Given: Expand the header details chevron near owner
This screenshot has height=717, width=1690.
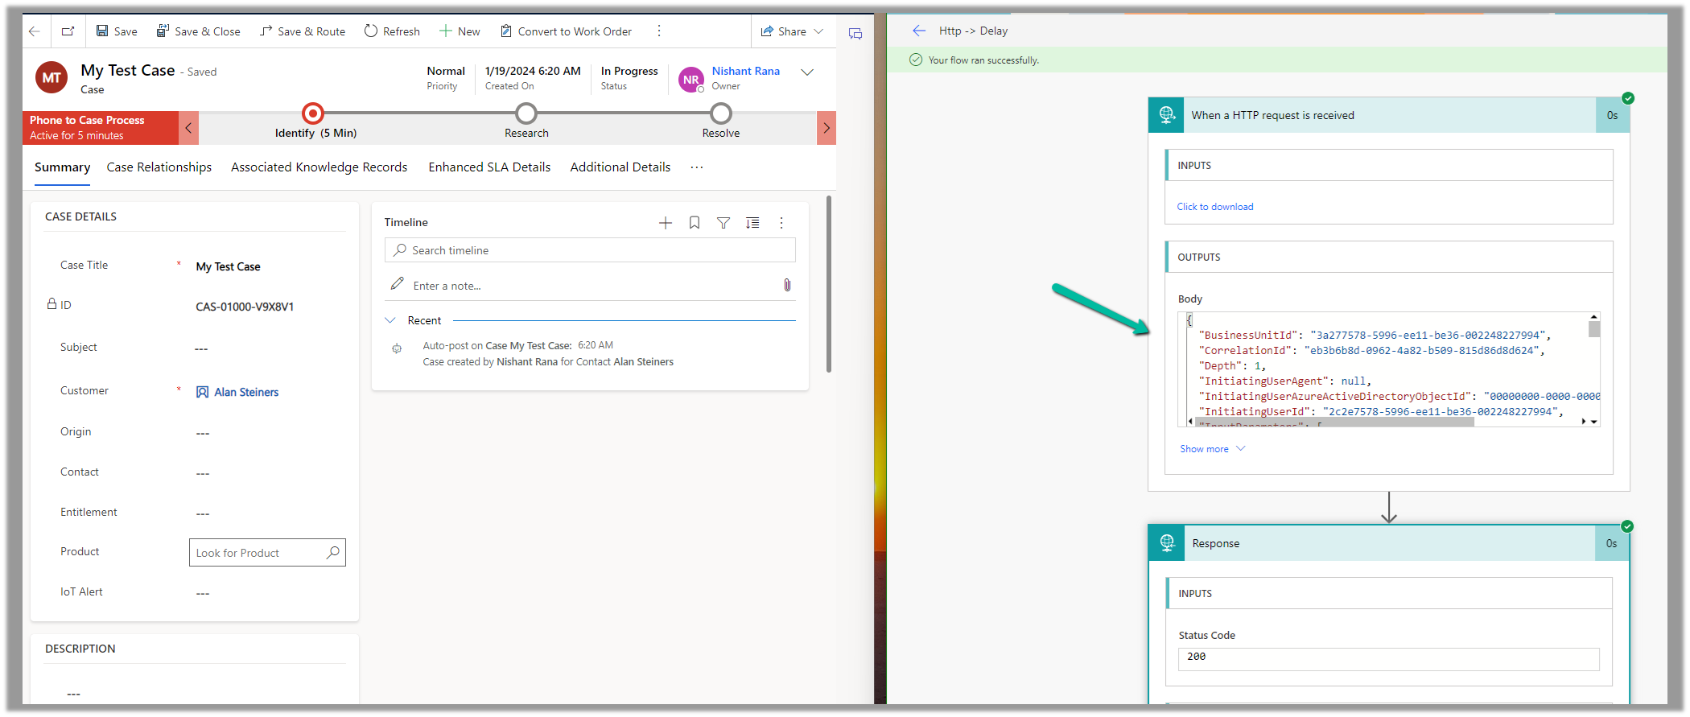Looking at the screenshot, I should coord(807,72).
